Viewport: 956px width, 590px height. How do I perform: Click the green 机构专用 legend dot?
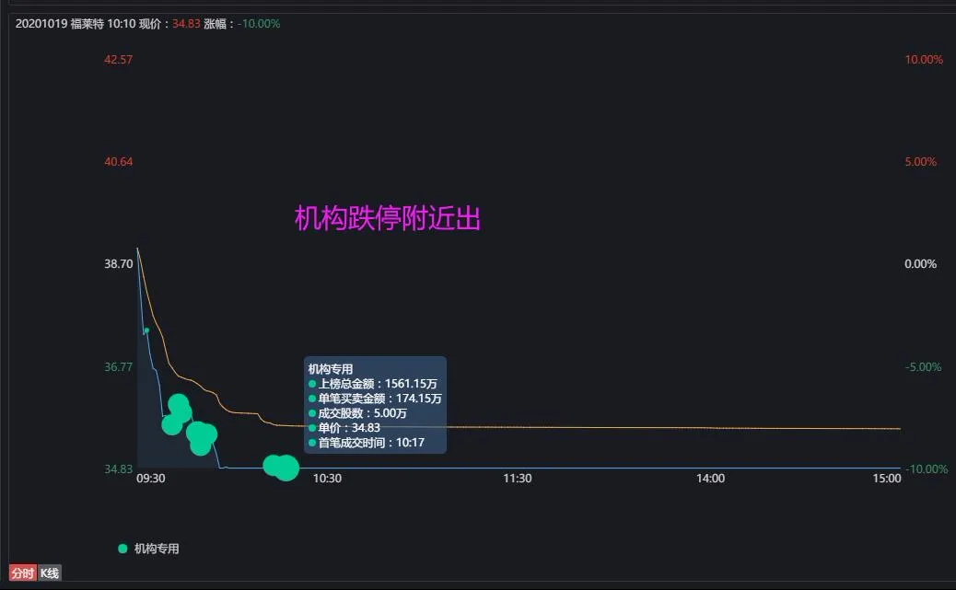121,548
